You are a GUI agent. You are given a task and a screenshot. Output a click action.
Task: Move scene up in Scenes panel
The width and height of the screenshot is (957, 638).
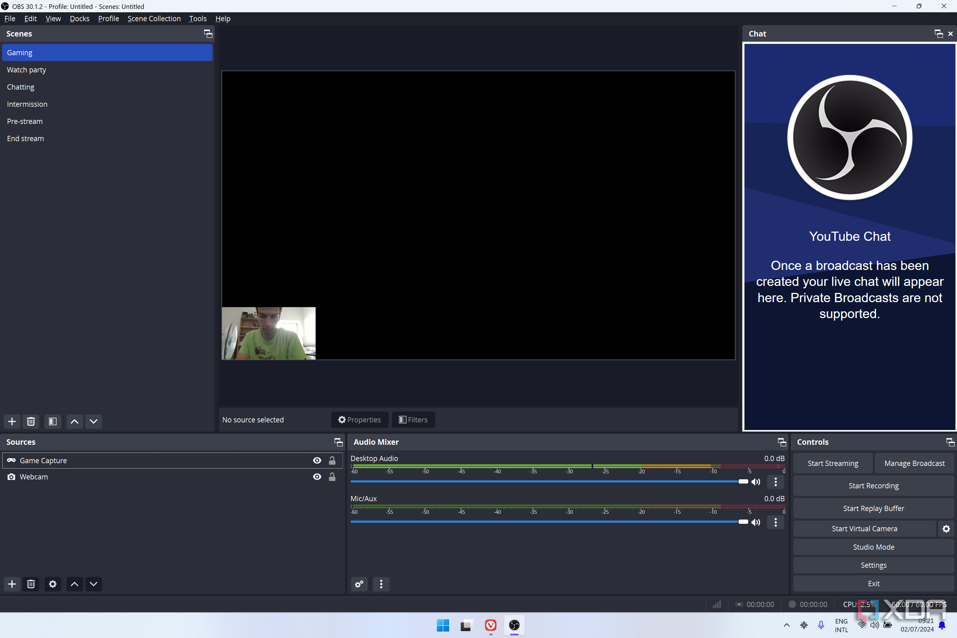75,421
